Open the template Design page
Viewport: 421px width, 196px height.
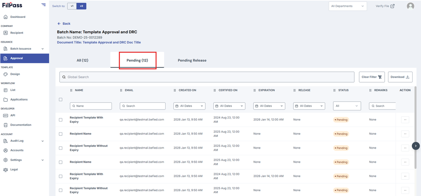(15, 74)
